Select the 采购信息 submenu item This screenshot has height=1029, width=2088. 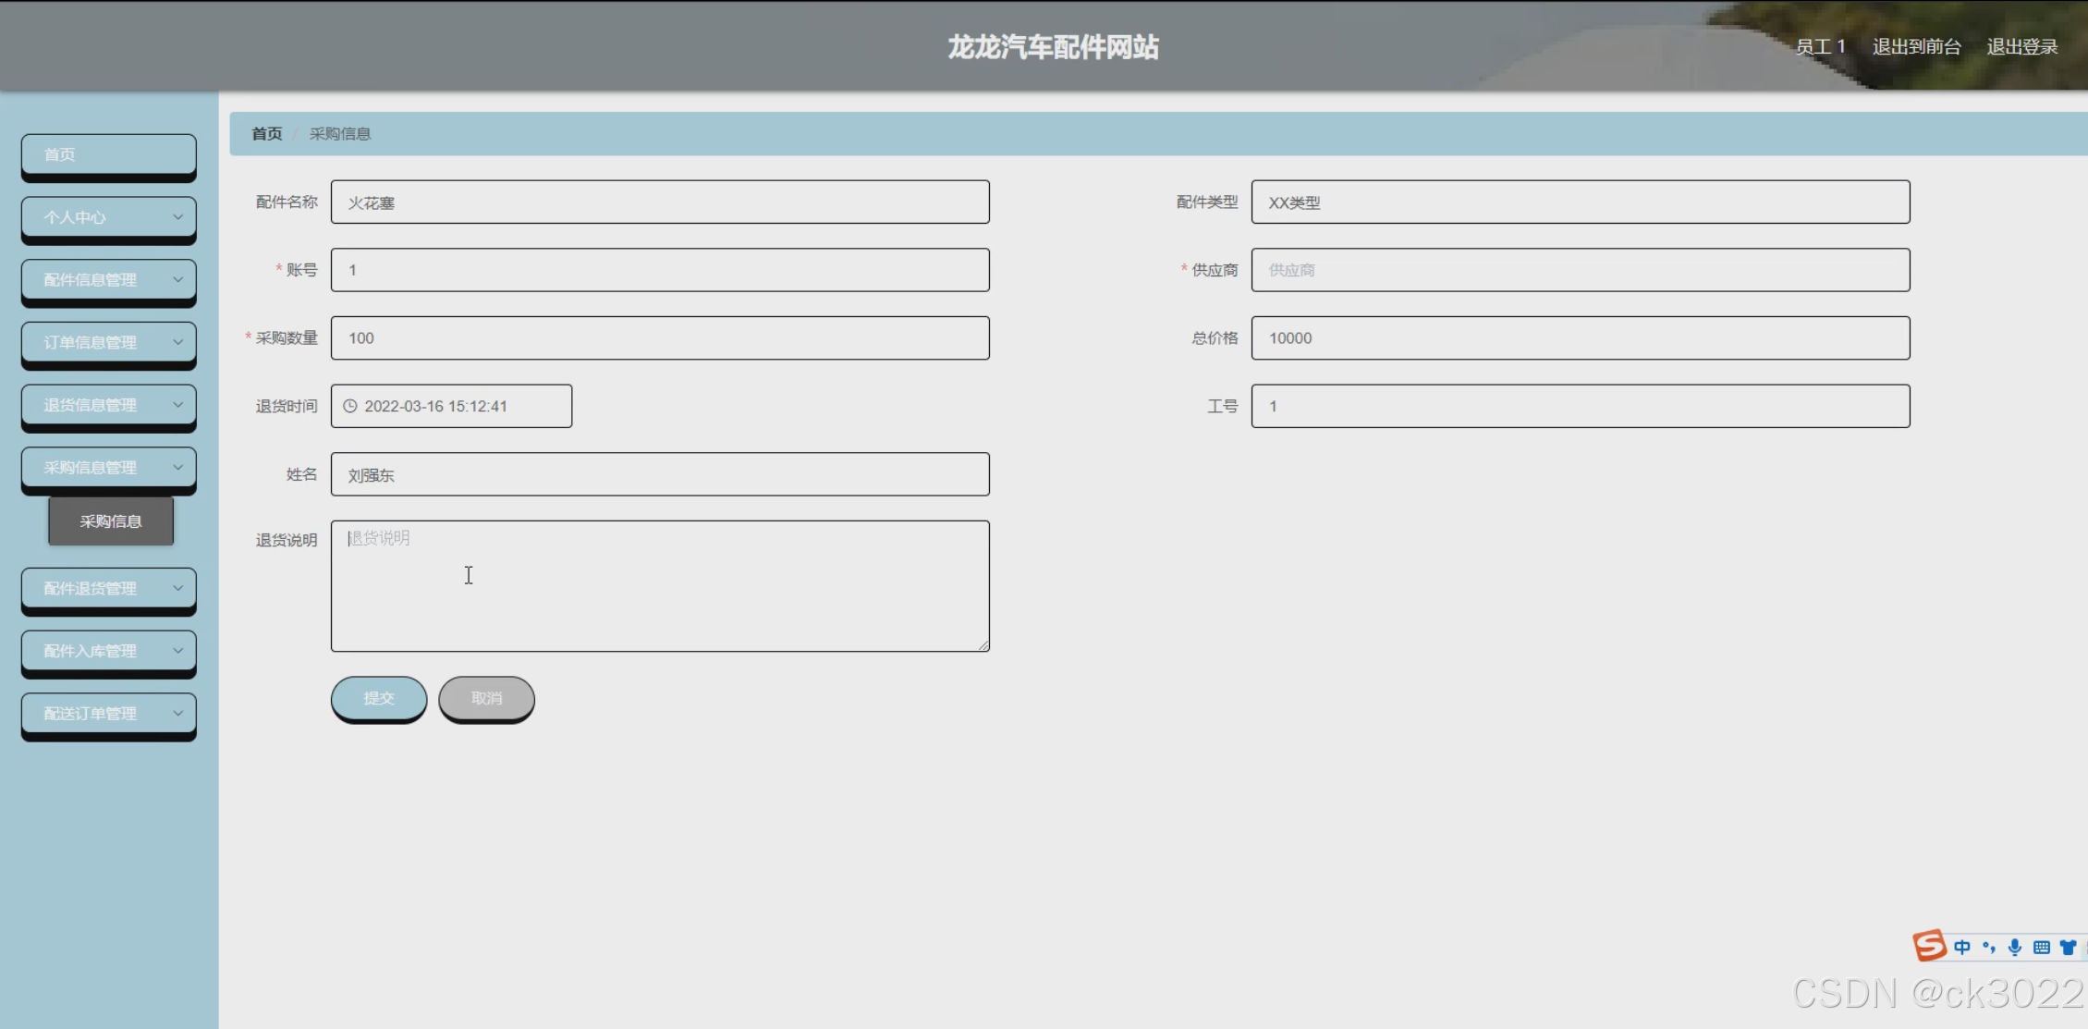111,521
